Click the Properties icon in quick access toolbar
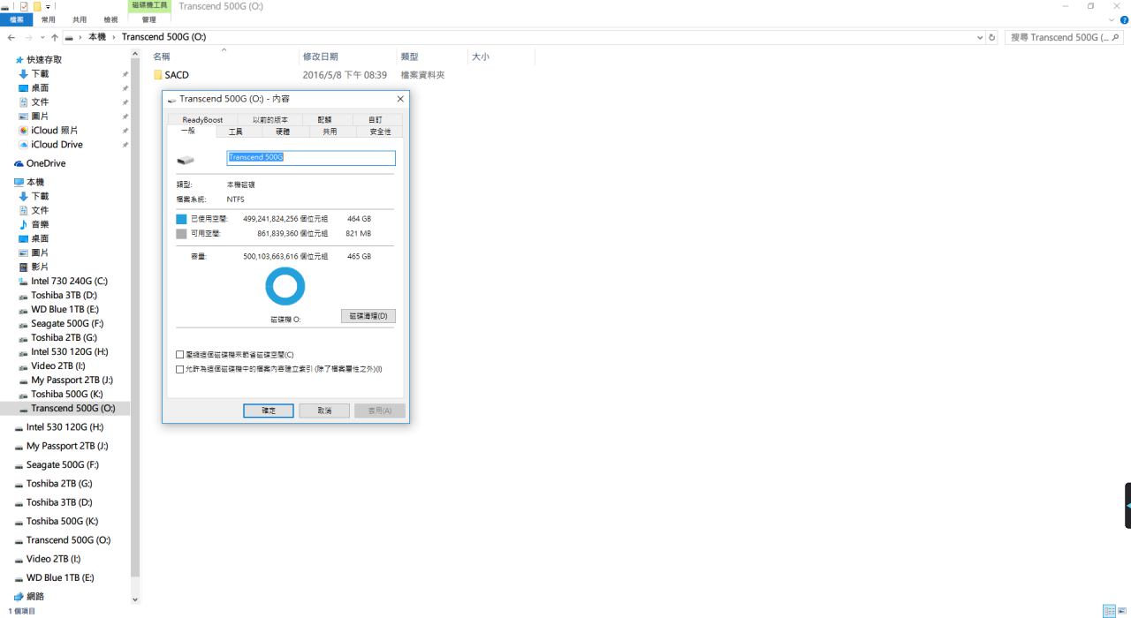Viewport: 1131px width, 618px height. [x=24, y=6]
